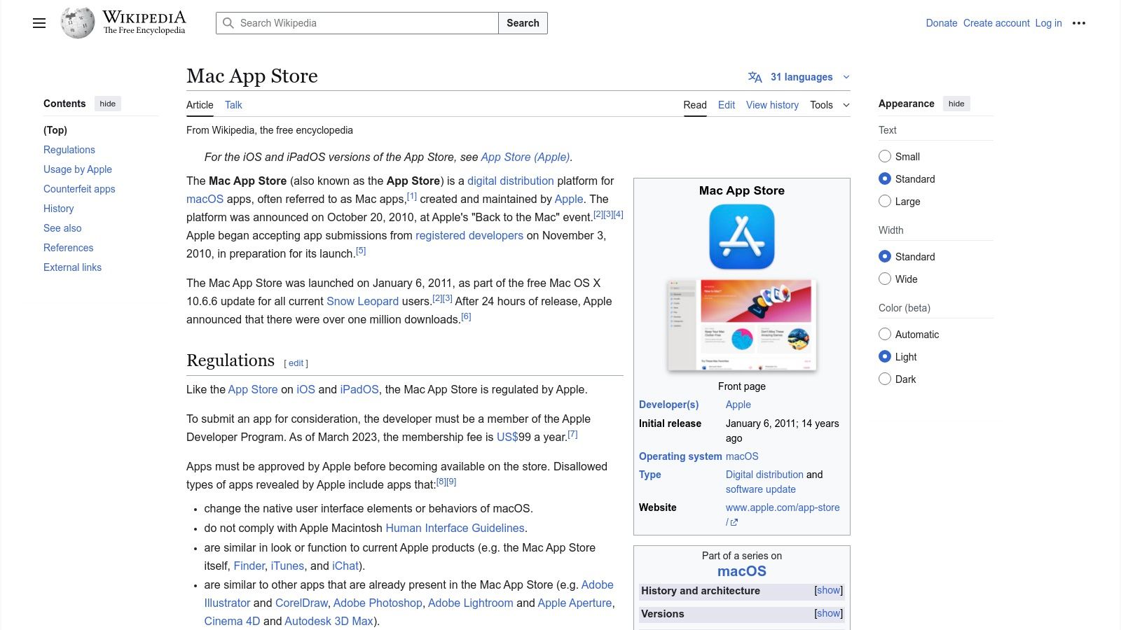Hide the Contents sidebar
The height and width of the screenshot is (630, 1121).
click(x=107, y=104)
